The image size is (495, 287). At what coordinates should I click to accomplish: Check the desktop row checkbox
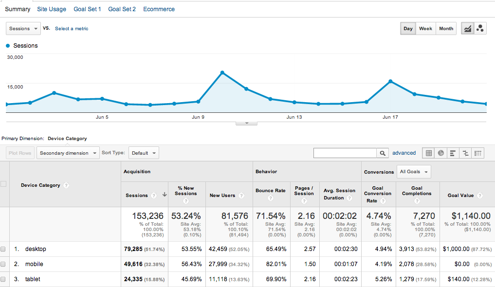click(x=3, y=249)
